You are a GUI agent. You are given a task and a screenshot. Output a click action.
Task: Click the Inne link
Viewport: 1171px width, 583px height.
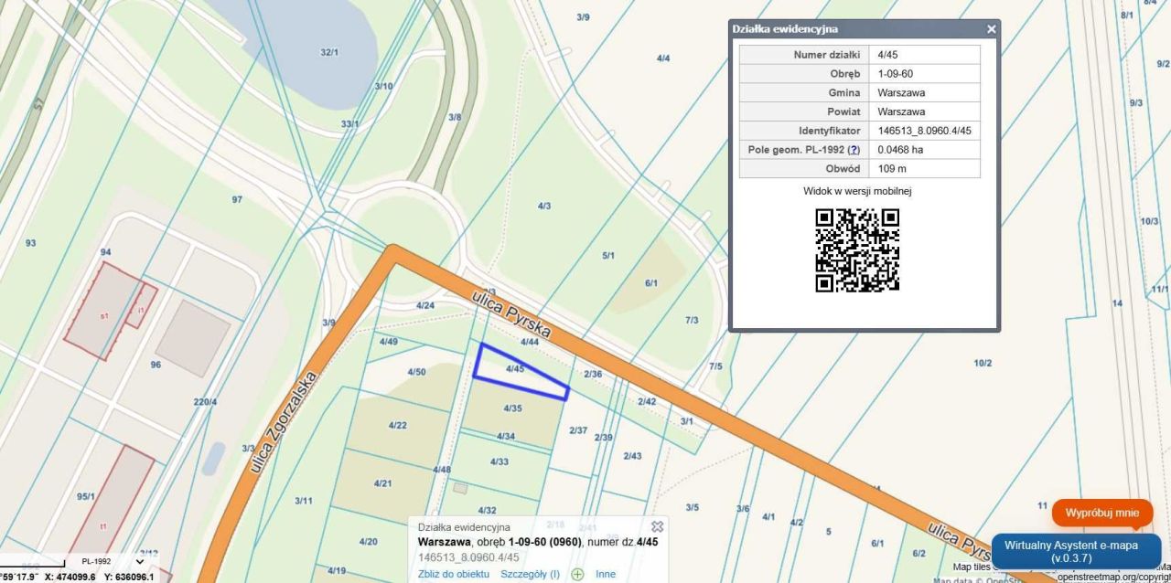click(605, 574)
